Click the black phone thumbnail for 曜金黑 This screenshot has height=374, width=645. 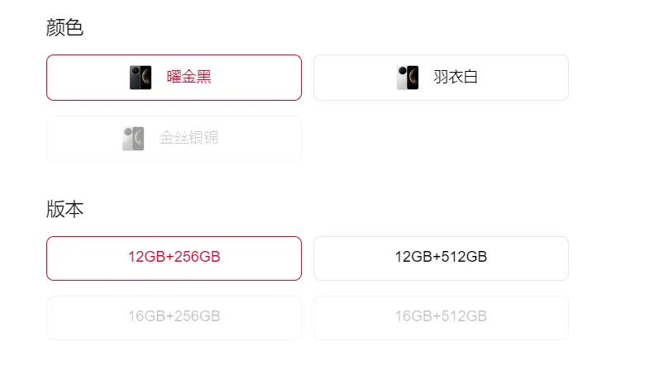coord(141,78)
